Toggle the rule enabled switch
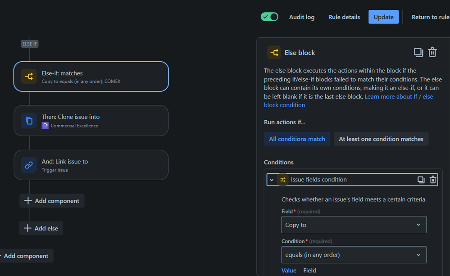Image resolution: width=450 pixels, height=276 pixels. point(269,17)
